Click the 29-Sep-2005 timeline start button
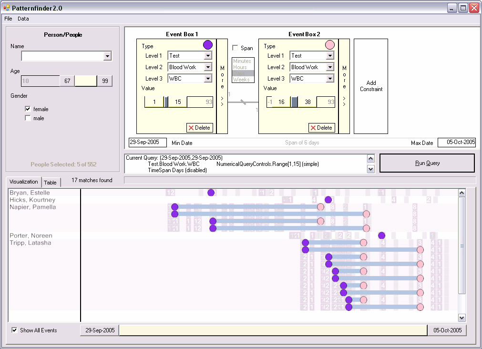This screenshot has height=349, width=482. pos(100,330)
